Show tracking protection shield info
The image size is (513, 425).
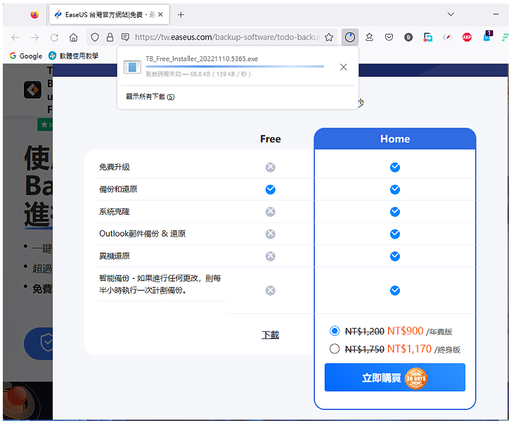coord(95,37)
